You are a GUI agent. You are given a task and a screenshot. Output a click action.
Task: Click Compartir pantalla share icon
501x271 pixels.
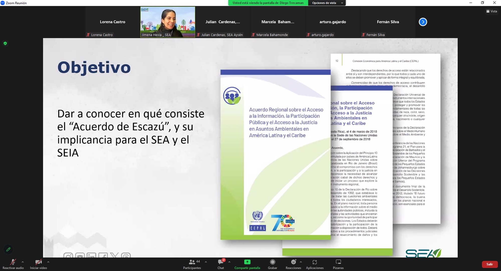coord(247,262)
